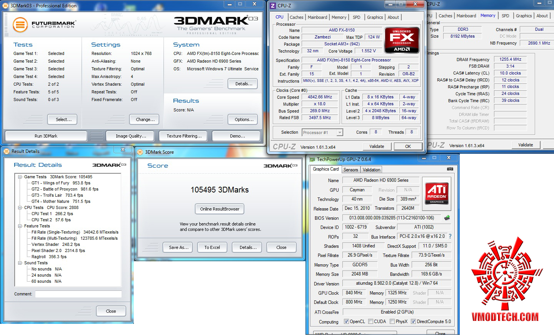The width and height of the screenshot is (554, 335).
Task: Open the Online ResultBrowser
Action: [220, 209]
